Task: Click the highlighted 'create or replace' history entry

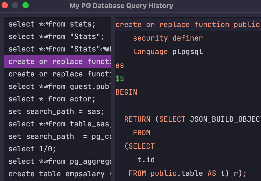Action: 57,62
